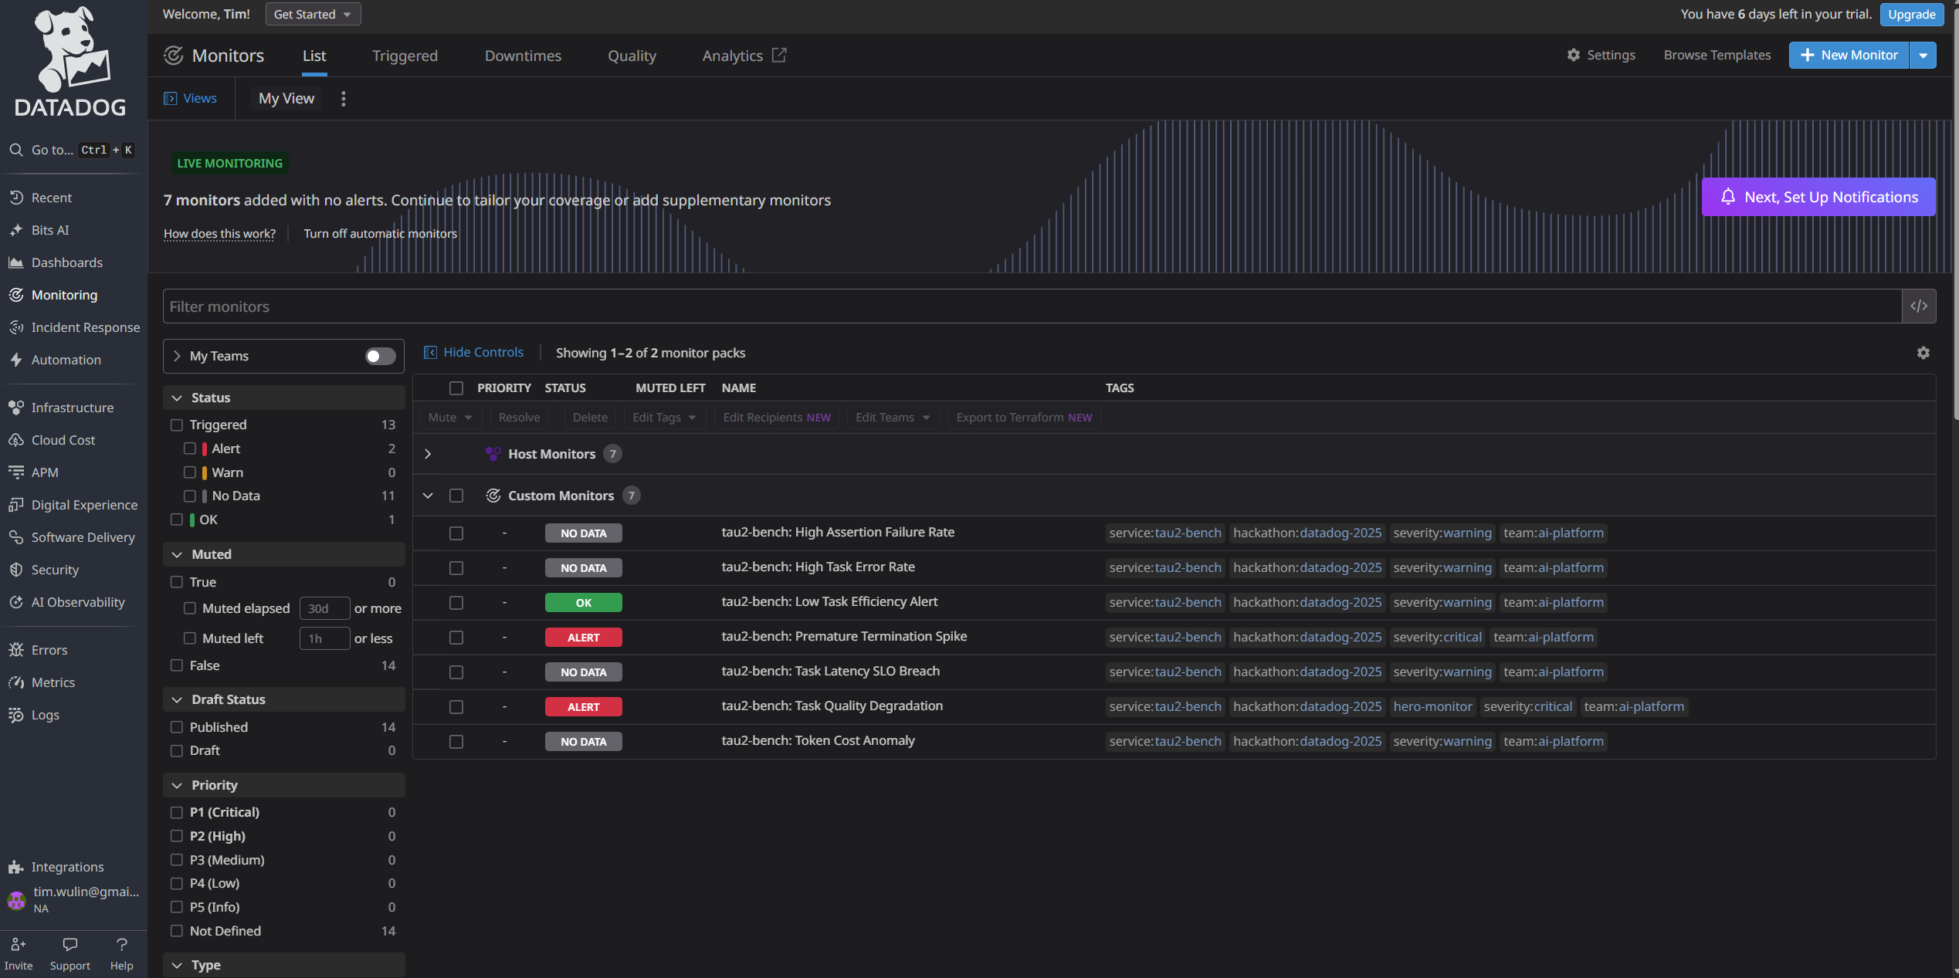
Task: Open the Support chat icon
Action: (x=69, y=945)
